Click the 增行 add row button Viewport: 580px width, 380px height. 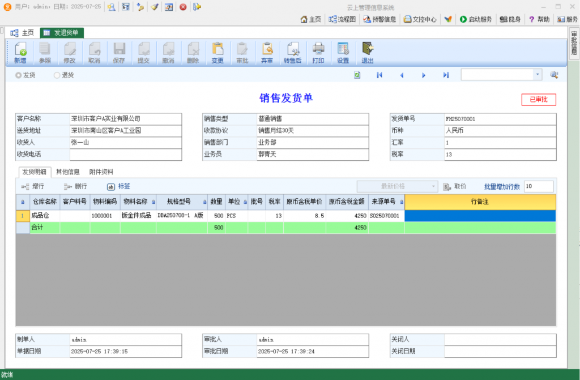pos(32,186)
